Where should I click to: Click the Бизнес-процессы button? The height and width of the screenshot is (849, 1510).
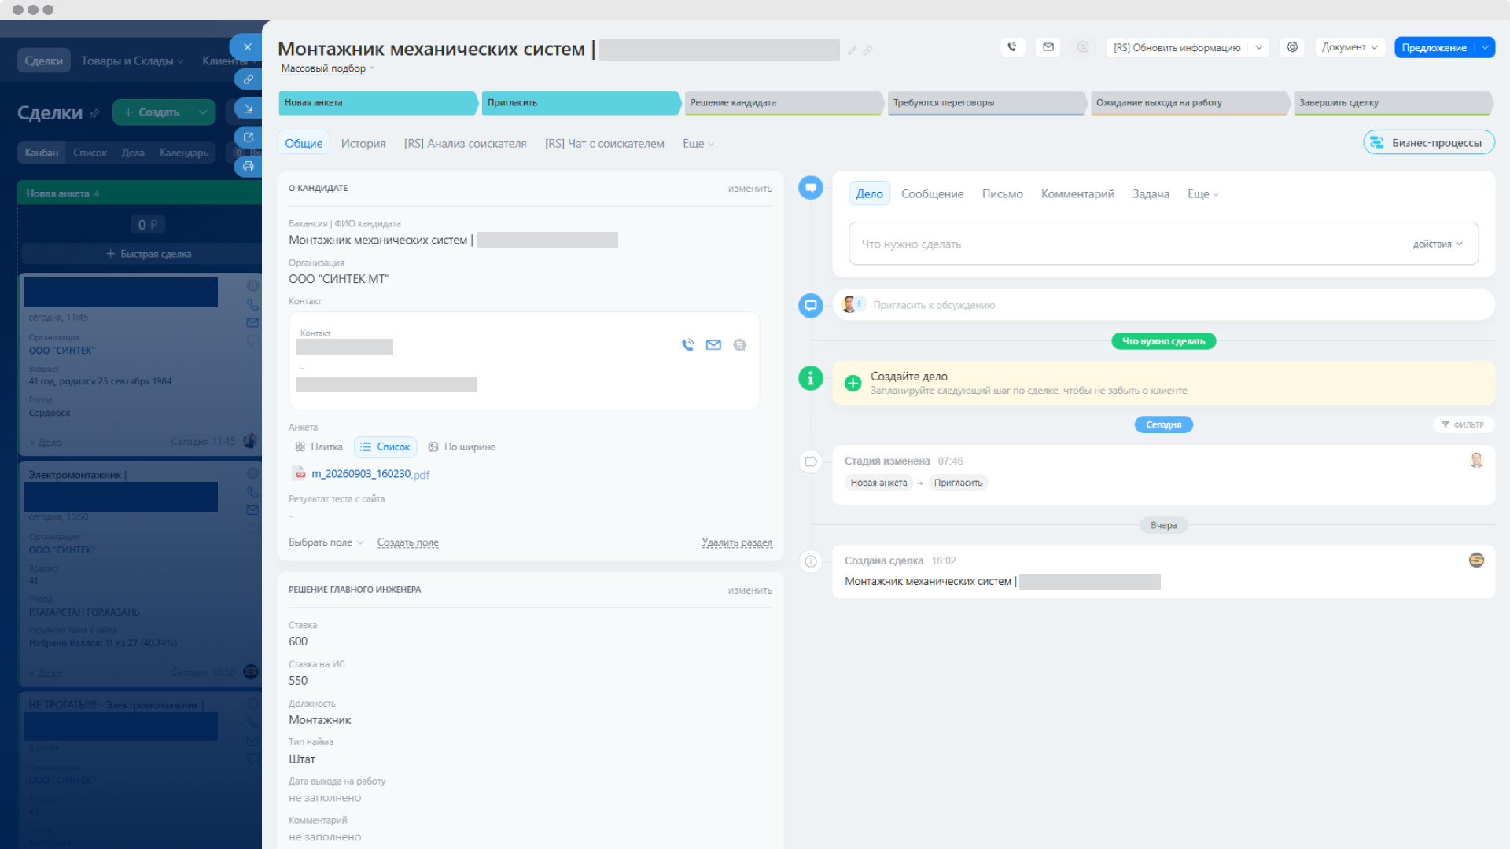pos(1428,142)
